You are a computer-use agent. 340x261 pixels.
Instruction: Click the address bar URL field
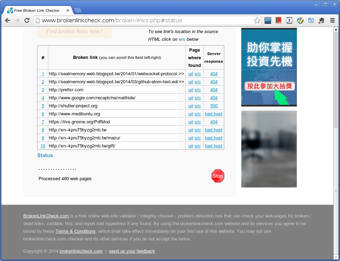pyautogui.click(x=146, y=21)
